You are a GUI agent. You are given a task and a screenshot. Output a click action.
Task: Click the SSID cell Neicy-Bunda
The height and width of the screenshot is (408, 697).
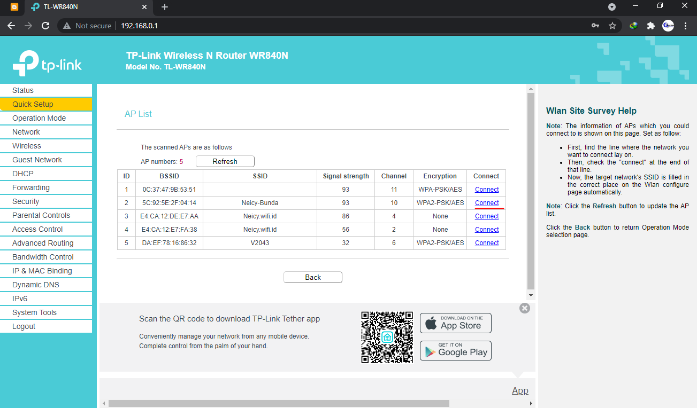pyautogui.click(x=260, y=203)
